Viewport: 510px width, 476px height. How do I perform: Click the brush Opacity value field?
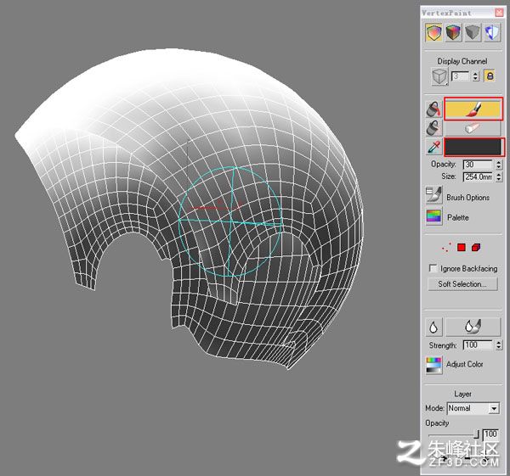[x=478, y=165]
